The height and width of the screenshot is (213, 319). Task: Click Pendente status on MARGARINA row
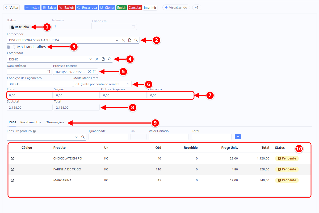coord(287,180)
